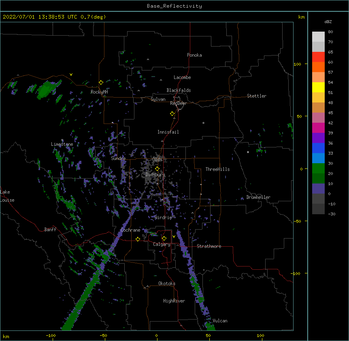Click the ThreeHills label
This screenshot has width=349, height=341.
217,169
